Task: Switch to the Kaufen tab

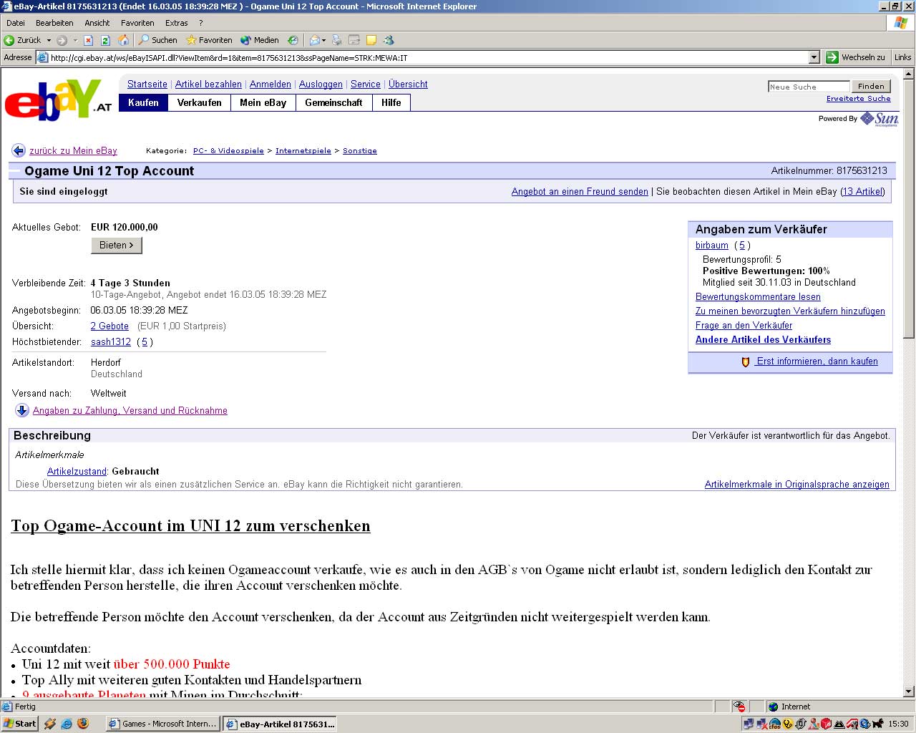Action: click(143, 102)
